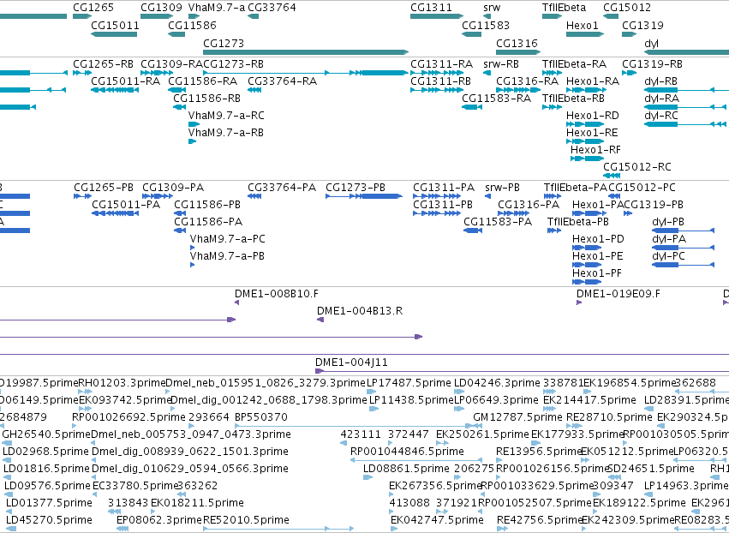Screen dimensions: 729x533
Task: Click the TfIIEbeta-RA transcript label
Action: (574, 63)
